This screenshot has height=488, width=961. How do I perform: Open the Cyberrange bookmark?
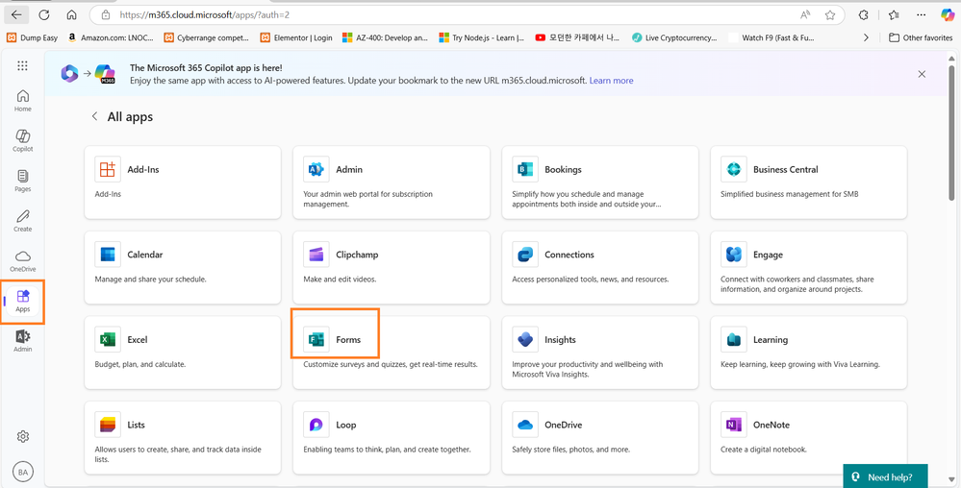point(207,37)
